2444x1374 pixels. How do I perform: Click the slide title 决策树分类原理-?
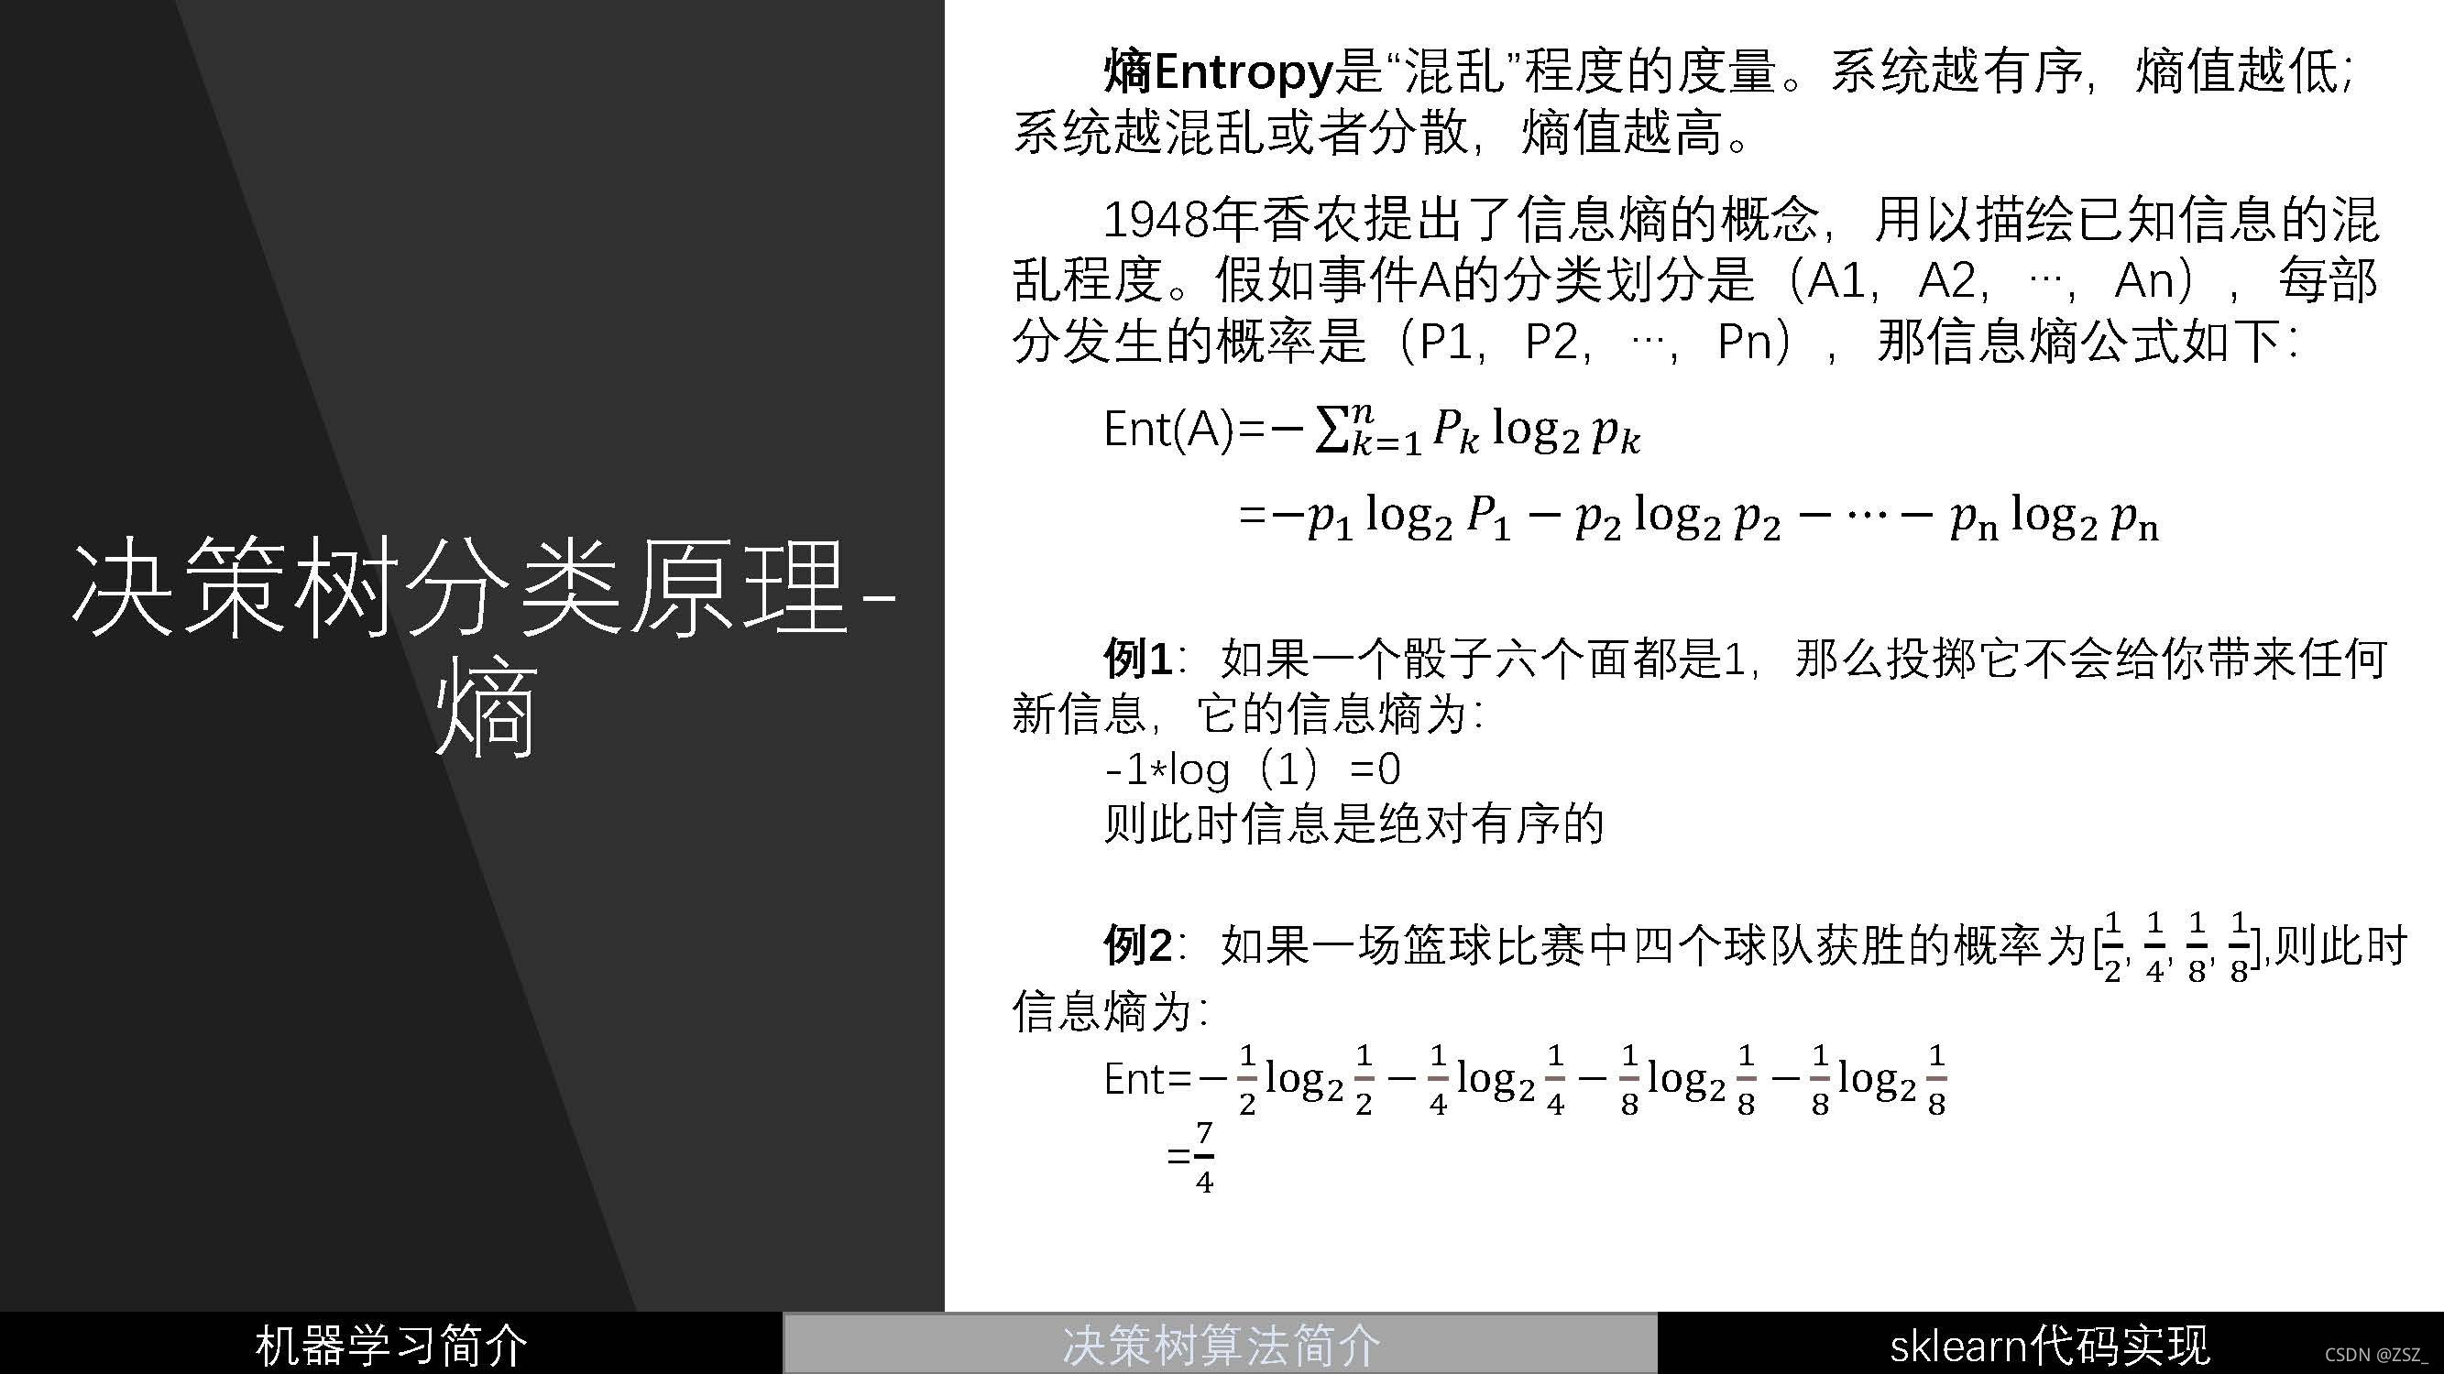click(484, 588)
